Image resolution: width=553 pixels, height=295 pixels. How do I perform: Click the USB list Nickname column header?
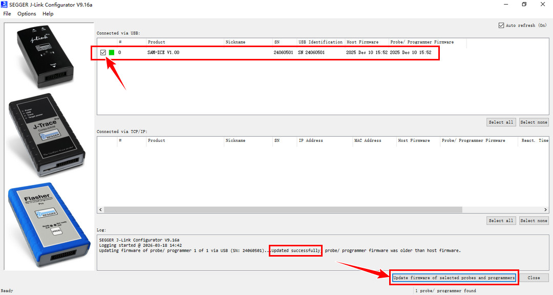[x=248, y=42]
